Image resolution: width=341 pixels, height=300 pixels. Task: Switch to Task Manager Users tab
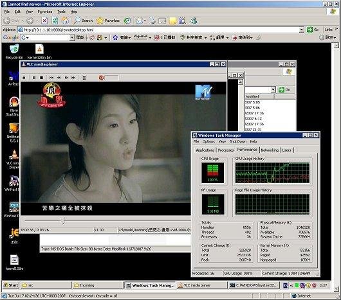(x=286, y=150)
